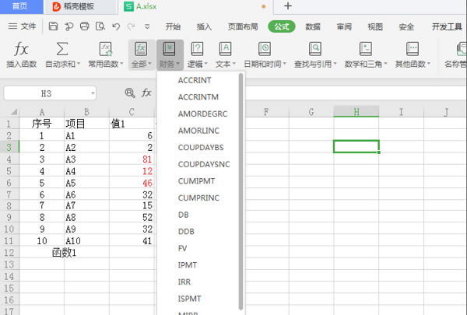Choose DB from the function list
The image size is (467, 315).
(x=183, y=215)
